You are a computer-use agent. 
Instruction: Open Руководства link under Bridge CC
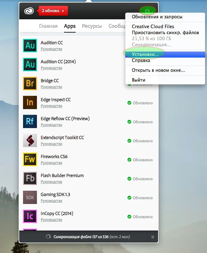pos(51,87)
